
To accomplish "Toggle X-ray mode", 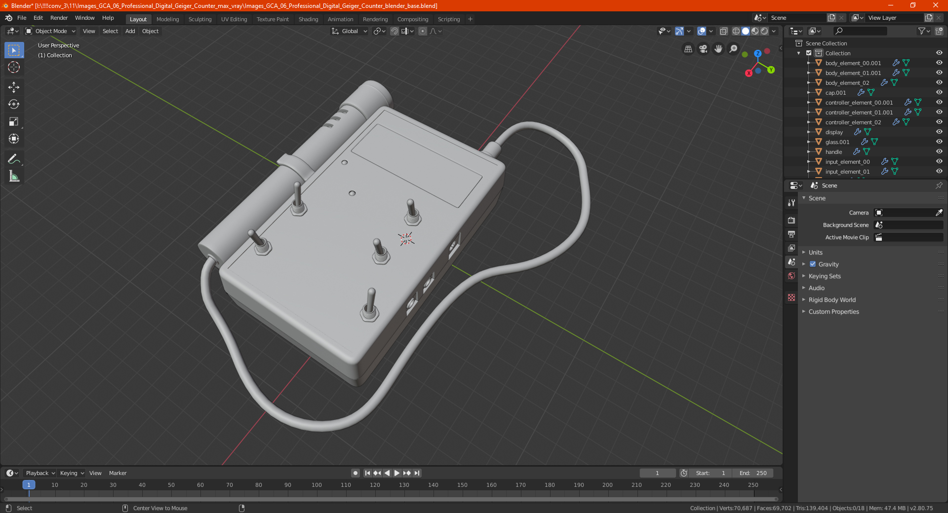I will click(723, 31).
